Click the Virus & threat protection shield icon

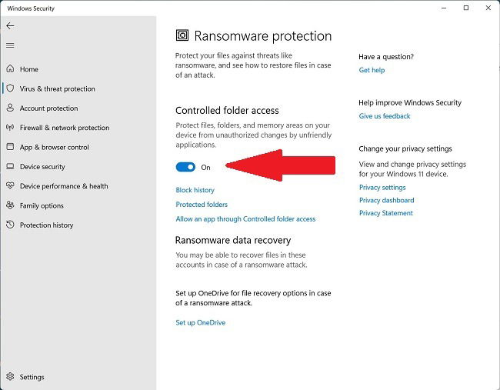(11, 88)
